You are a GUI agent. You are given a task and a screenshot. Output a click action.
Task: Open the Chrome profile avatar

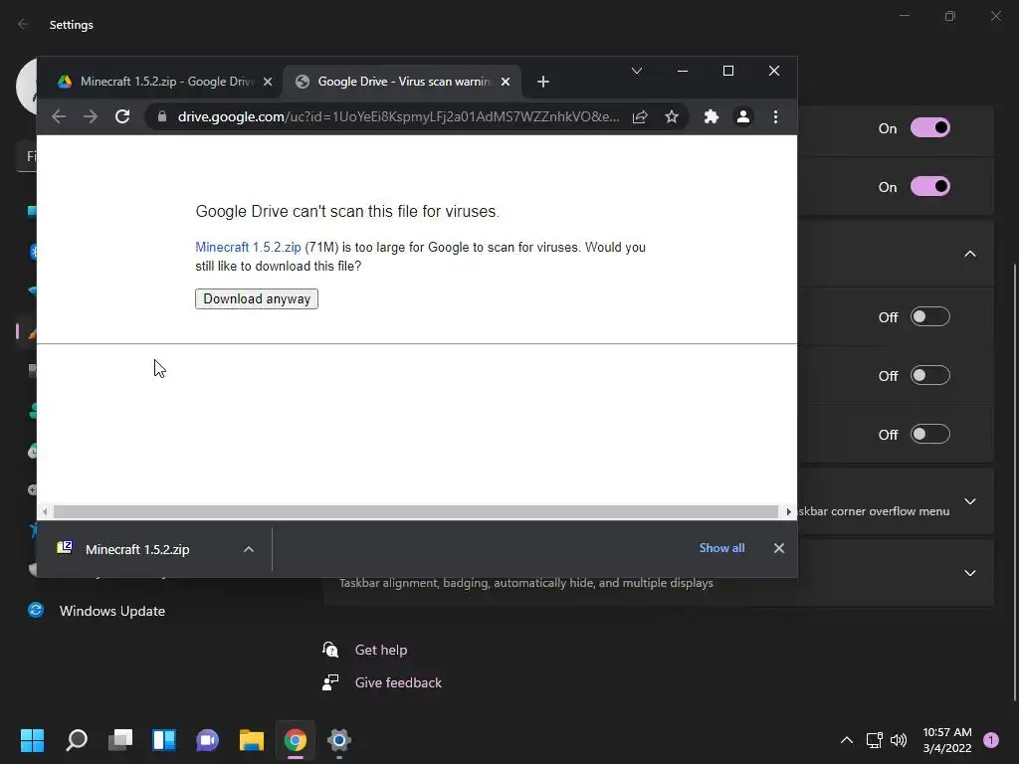click(x=742, y=117)
